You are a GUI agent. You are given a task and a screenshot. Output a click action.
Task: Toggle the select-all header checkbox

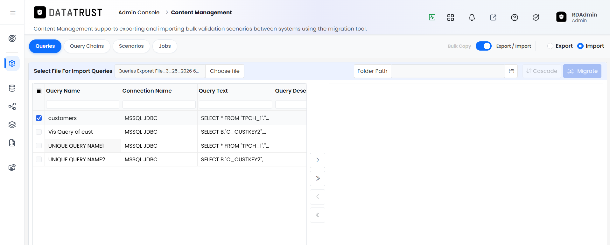click(39, 91)
